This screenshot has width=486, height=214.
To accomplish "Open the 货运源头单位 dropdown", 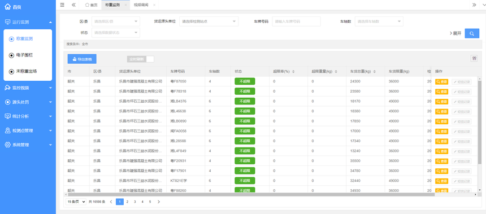I will point(209,21).
